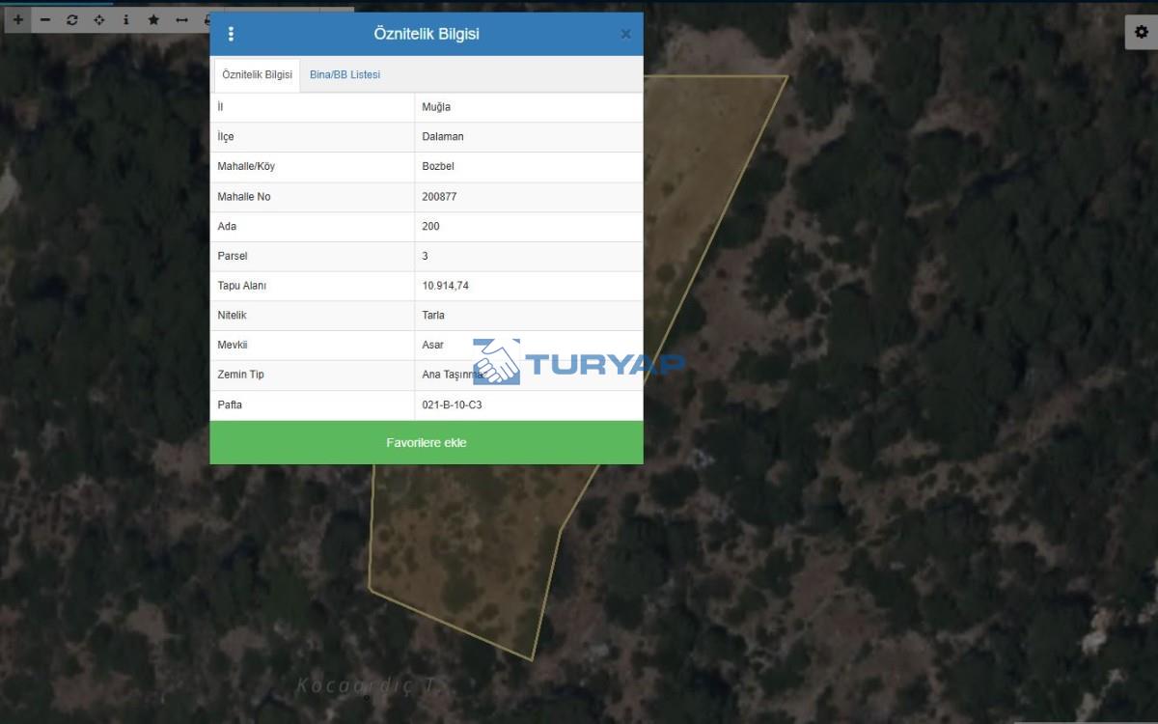Image resolution: width=1158 pixels, height=724 pixels.
Task: Click the Favorilere ekle button
Action: click(x=427, y=442)
